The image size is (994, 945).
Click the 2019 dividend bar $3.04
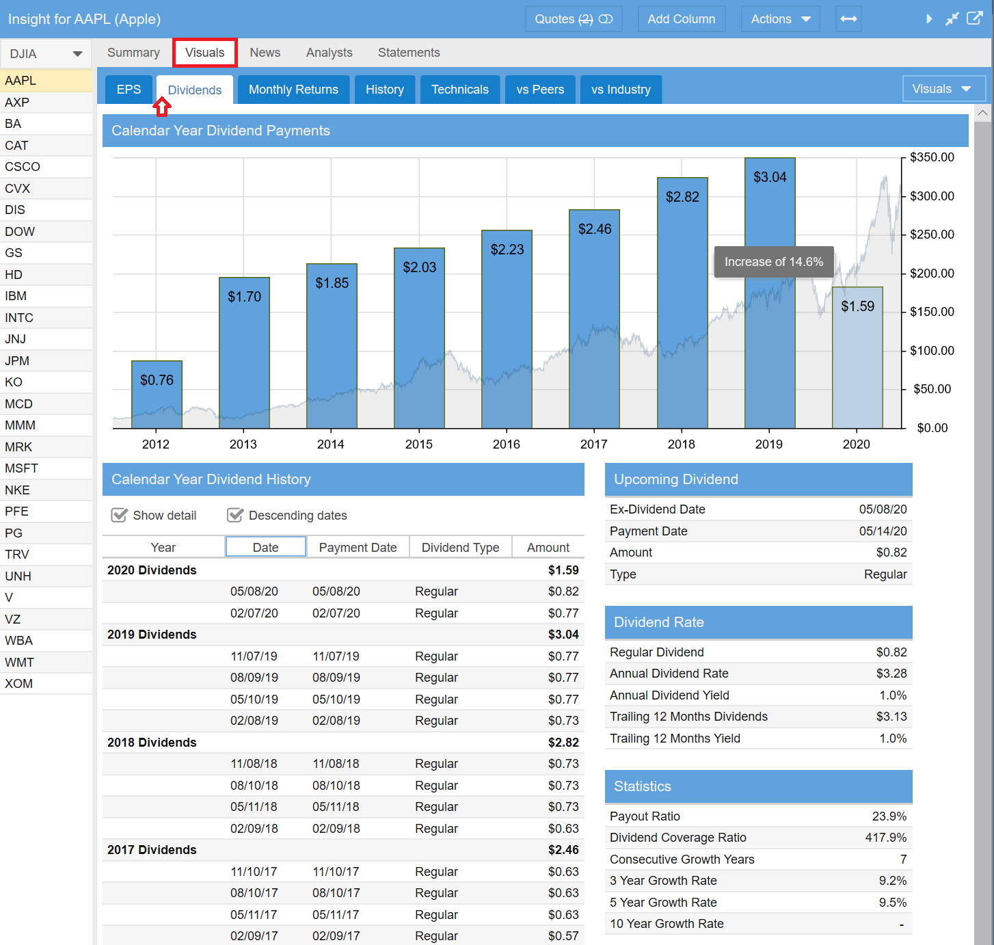coord(770,293)
